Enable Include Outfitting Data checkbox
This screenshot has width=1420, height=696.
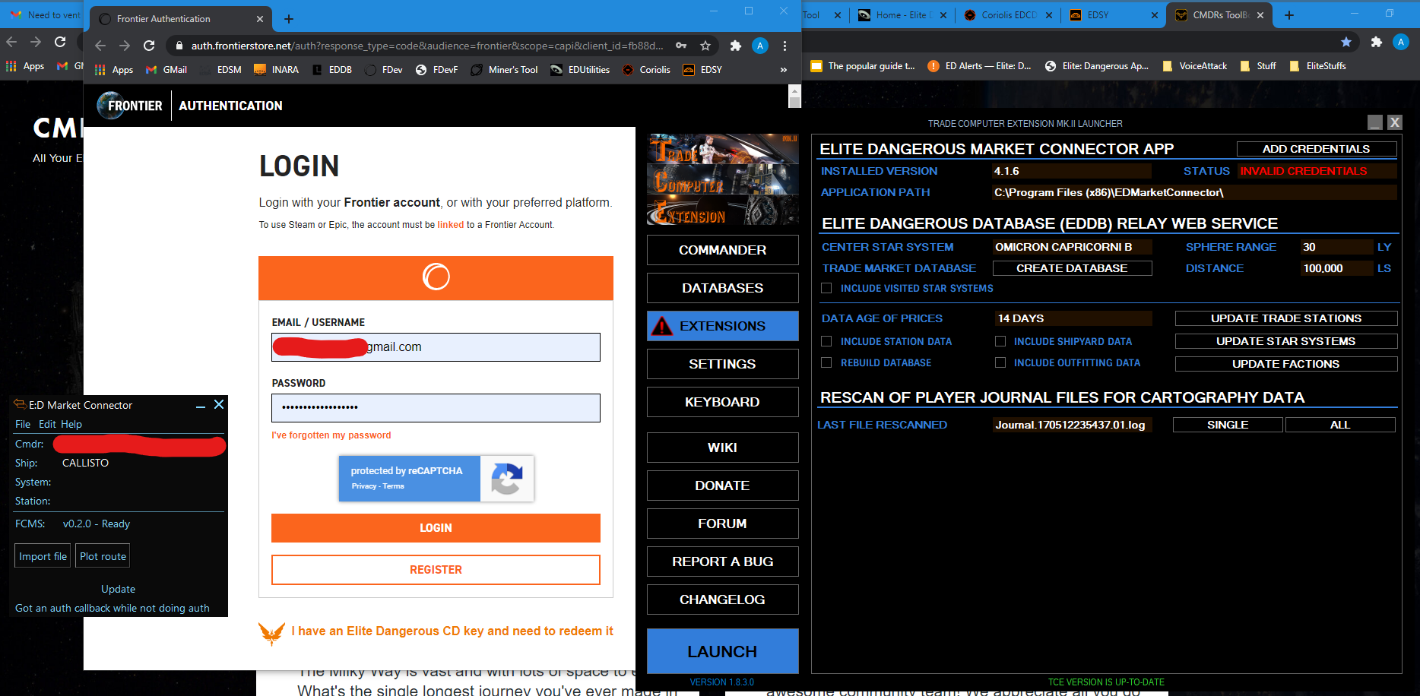[x=1000, y=362]
